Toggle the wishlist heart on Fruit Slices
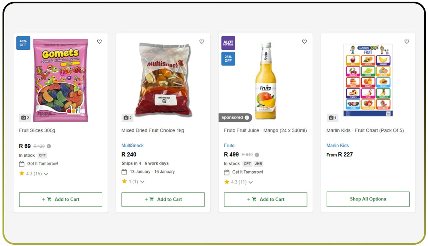Image resolution: width=428 pixels, height=246 pixels. (99, 41)
